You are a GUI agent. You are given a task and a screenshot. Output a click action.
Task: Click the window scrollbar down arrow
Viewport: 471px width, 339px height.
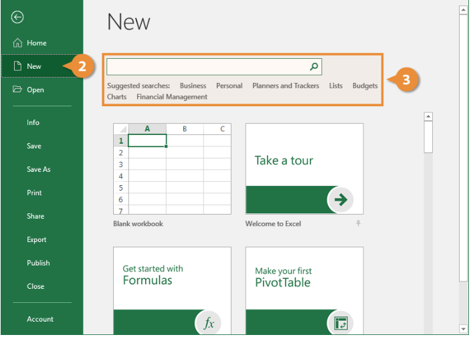(463, 329)
